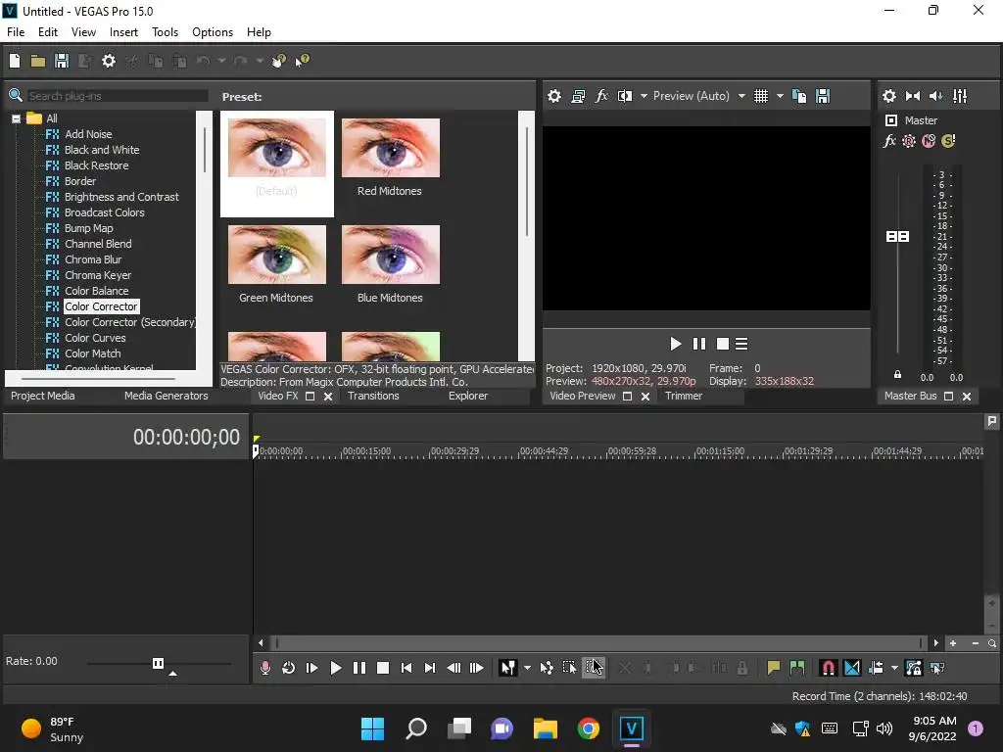The height and width of the screenshot is (752, 1003).
Task: Switch to the Project Media tab
Action: (42, 396)
